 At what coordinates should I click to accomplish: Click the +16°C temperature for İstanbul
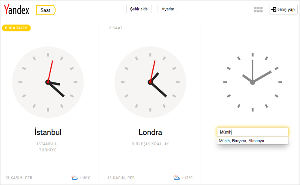(x=84, y=178)
